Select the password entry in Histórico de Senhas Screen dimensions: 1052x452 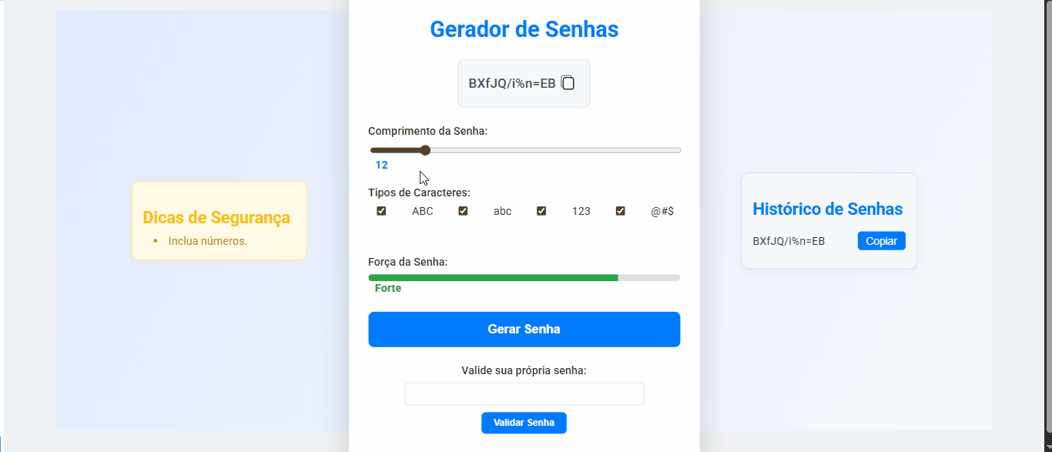coord(789,242)
